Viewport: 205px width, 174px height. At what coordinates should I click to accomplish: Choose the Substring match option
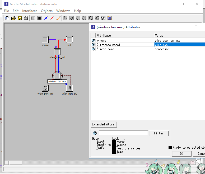tap(104, 145)
